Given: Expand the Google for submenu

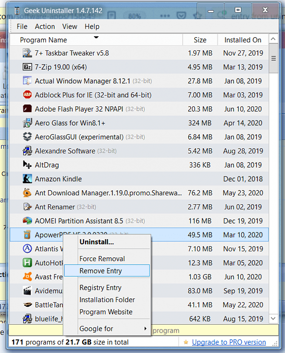Looking at the screenshot, I should [x=107, y=329].
